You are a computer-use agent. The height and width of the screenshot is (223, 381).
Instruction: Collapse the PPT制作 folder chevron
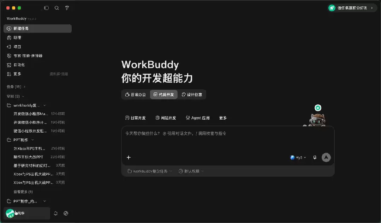32,140
